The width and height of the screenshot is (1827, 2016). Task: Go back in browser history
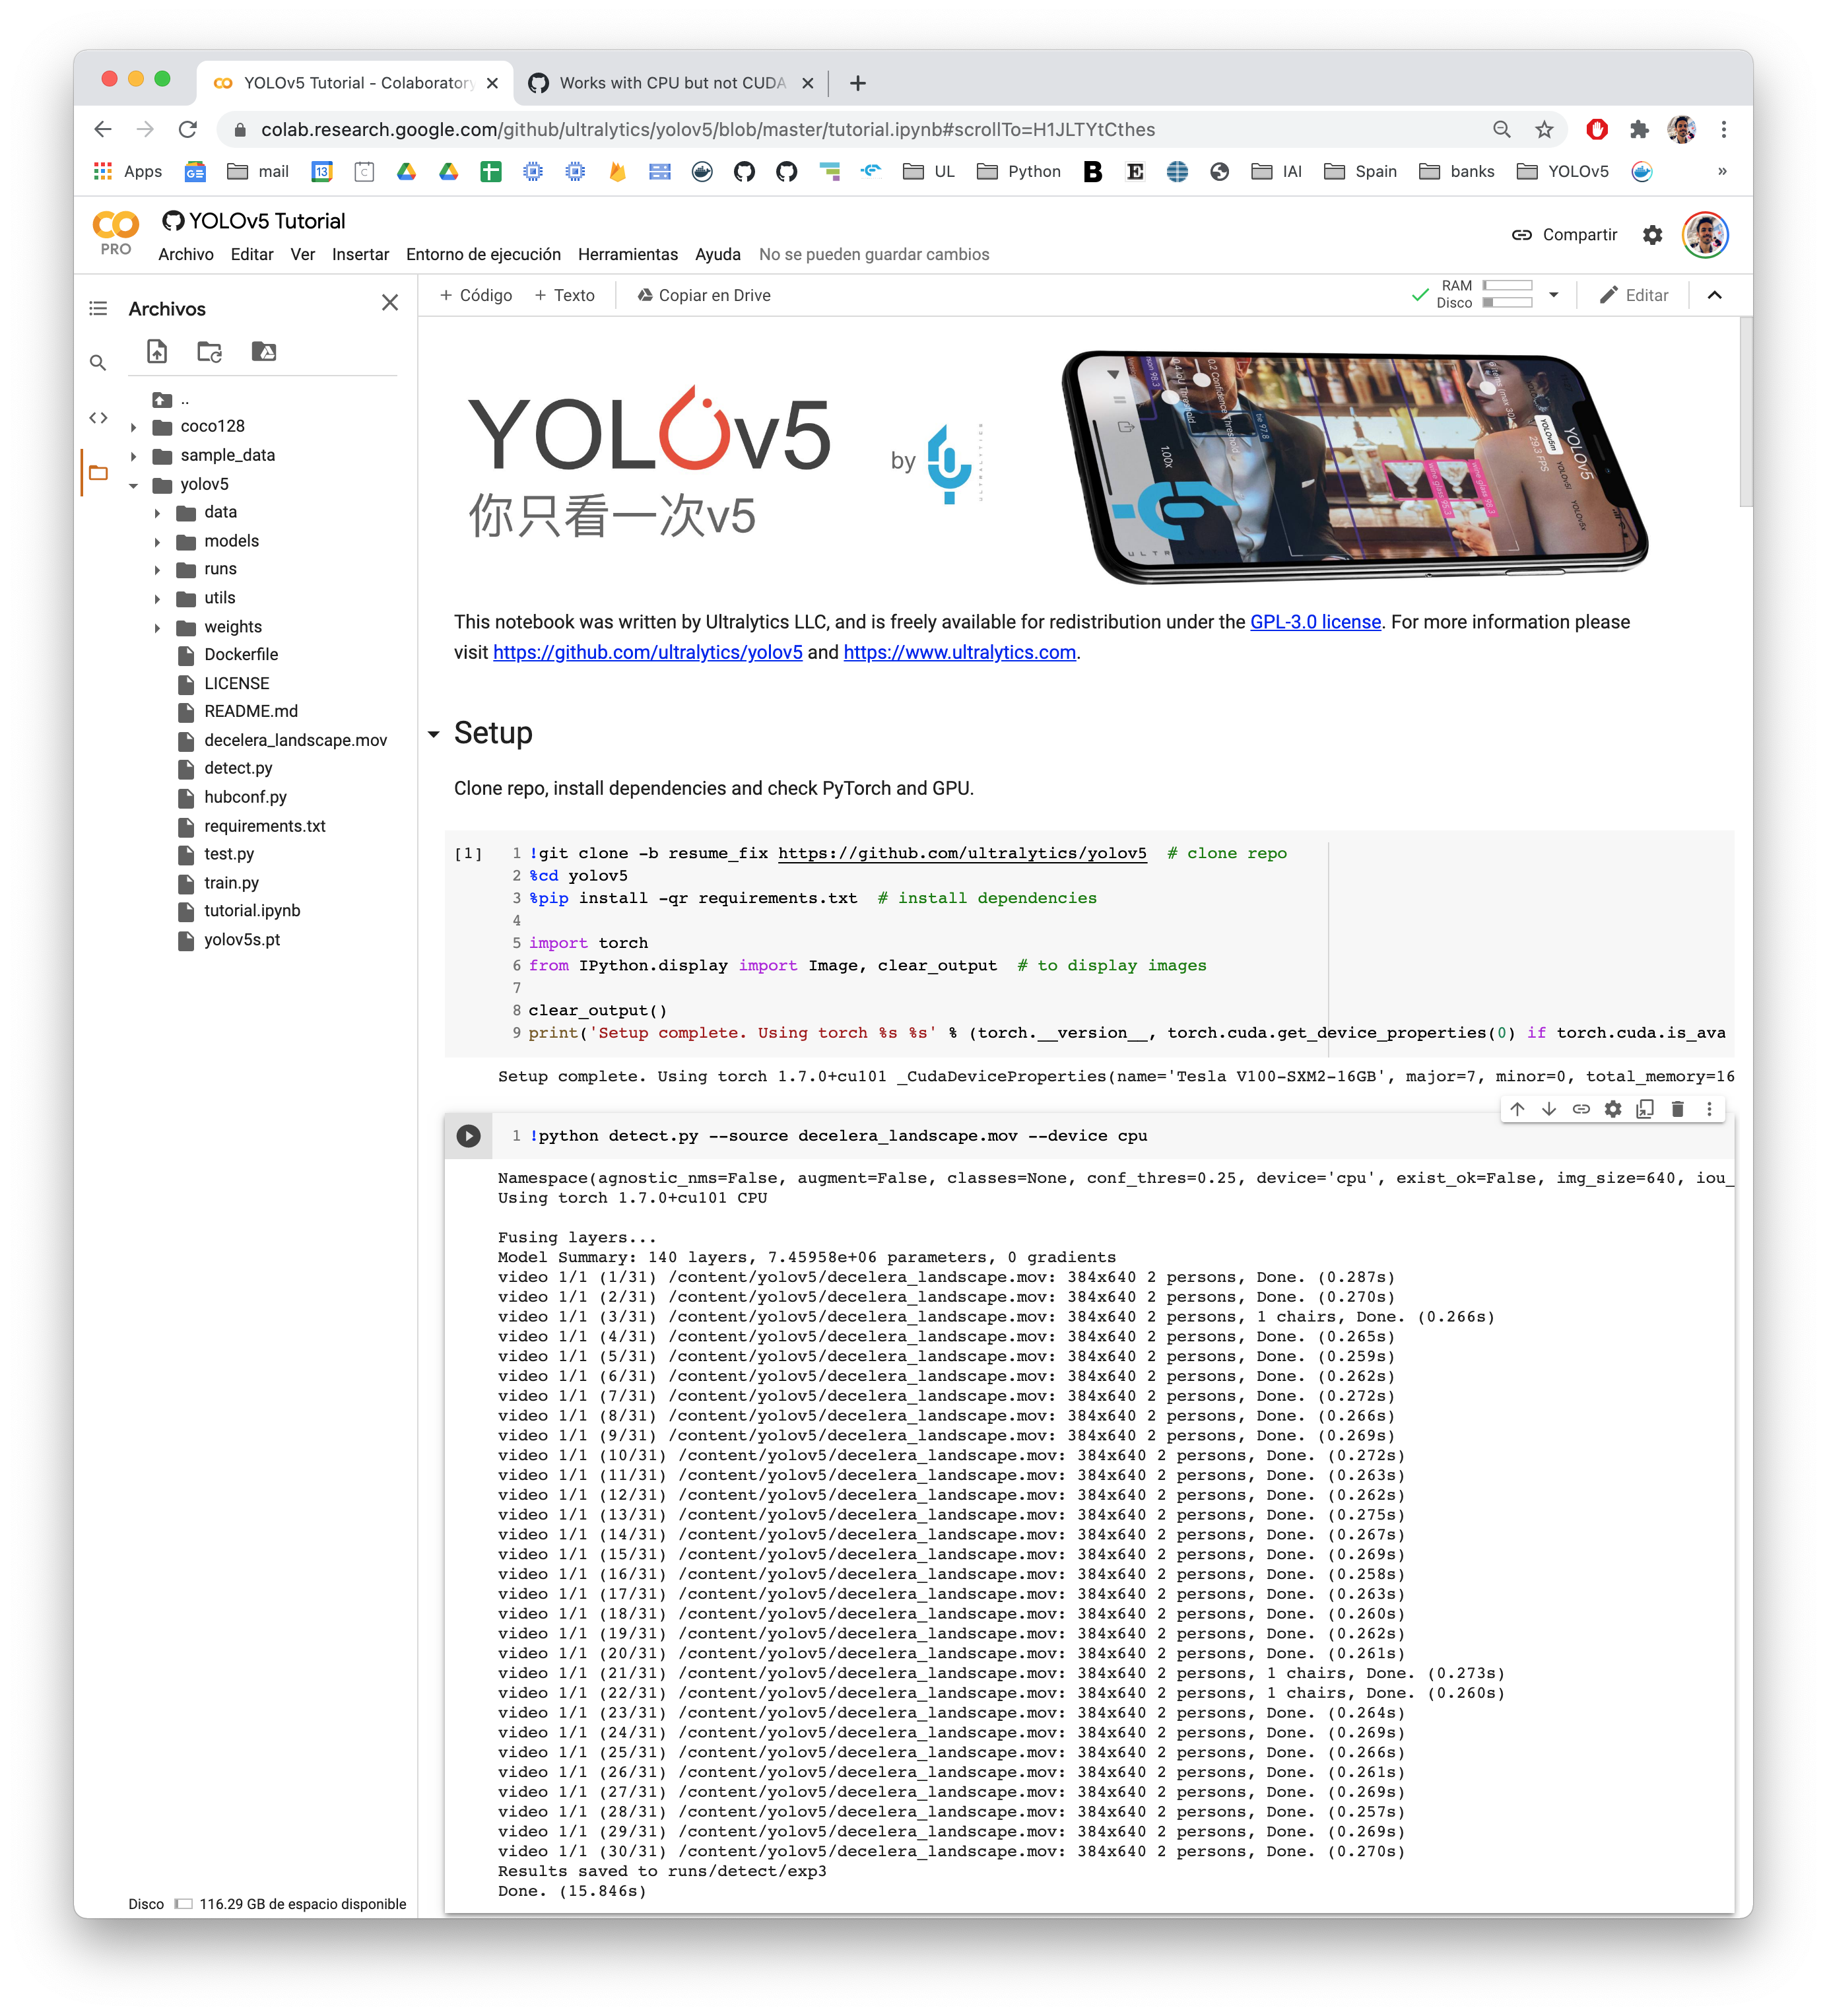pos(103,129)
